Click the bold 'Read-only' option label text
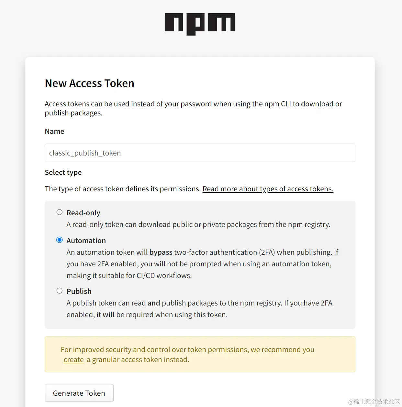Screen dimensions: 402x407 pyautogui.click(x=83, y=213)
